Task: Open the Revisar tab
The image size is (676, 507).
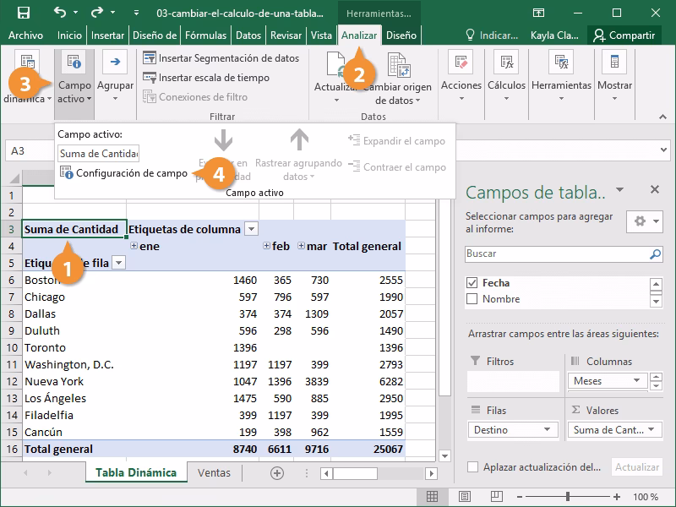Action: pyautogui.click(x=286, y=35)
